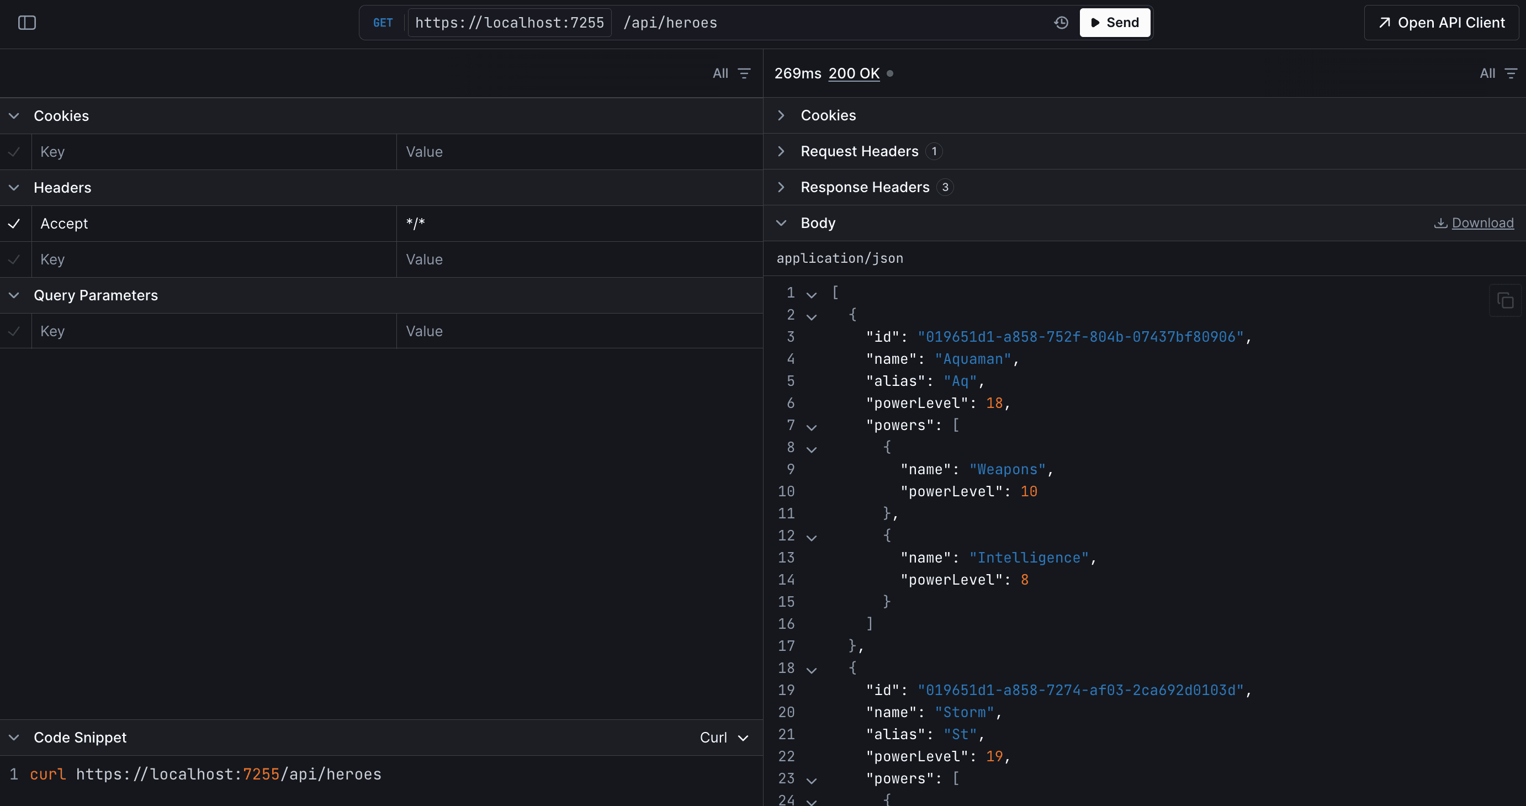Click the Aquaman id value string

tap(1080, 337)
